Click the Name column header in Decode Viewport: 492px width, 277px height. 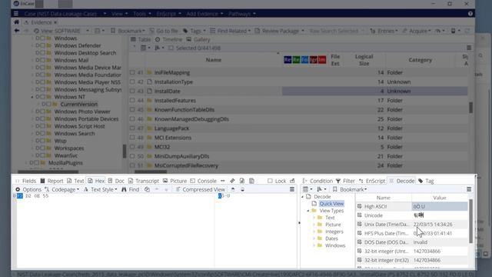(x=384, y=198)
